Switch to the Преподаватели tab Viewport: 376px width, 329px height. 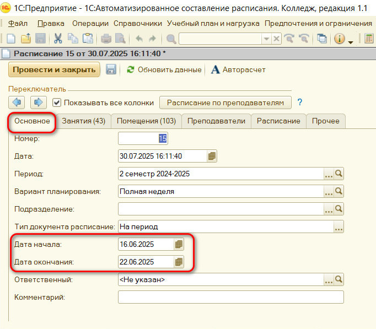click(x=216, y=121)
